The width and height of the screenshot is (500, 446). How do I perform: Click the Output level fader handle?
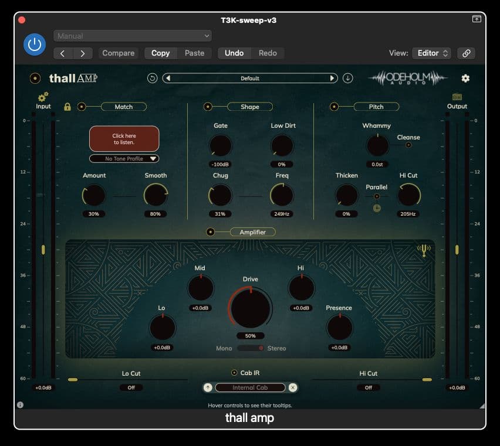[457, 250]
